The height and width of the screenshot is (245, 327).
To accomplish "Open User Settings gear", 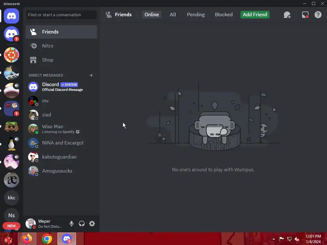I will [x=92, y=224].
